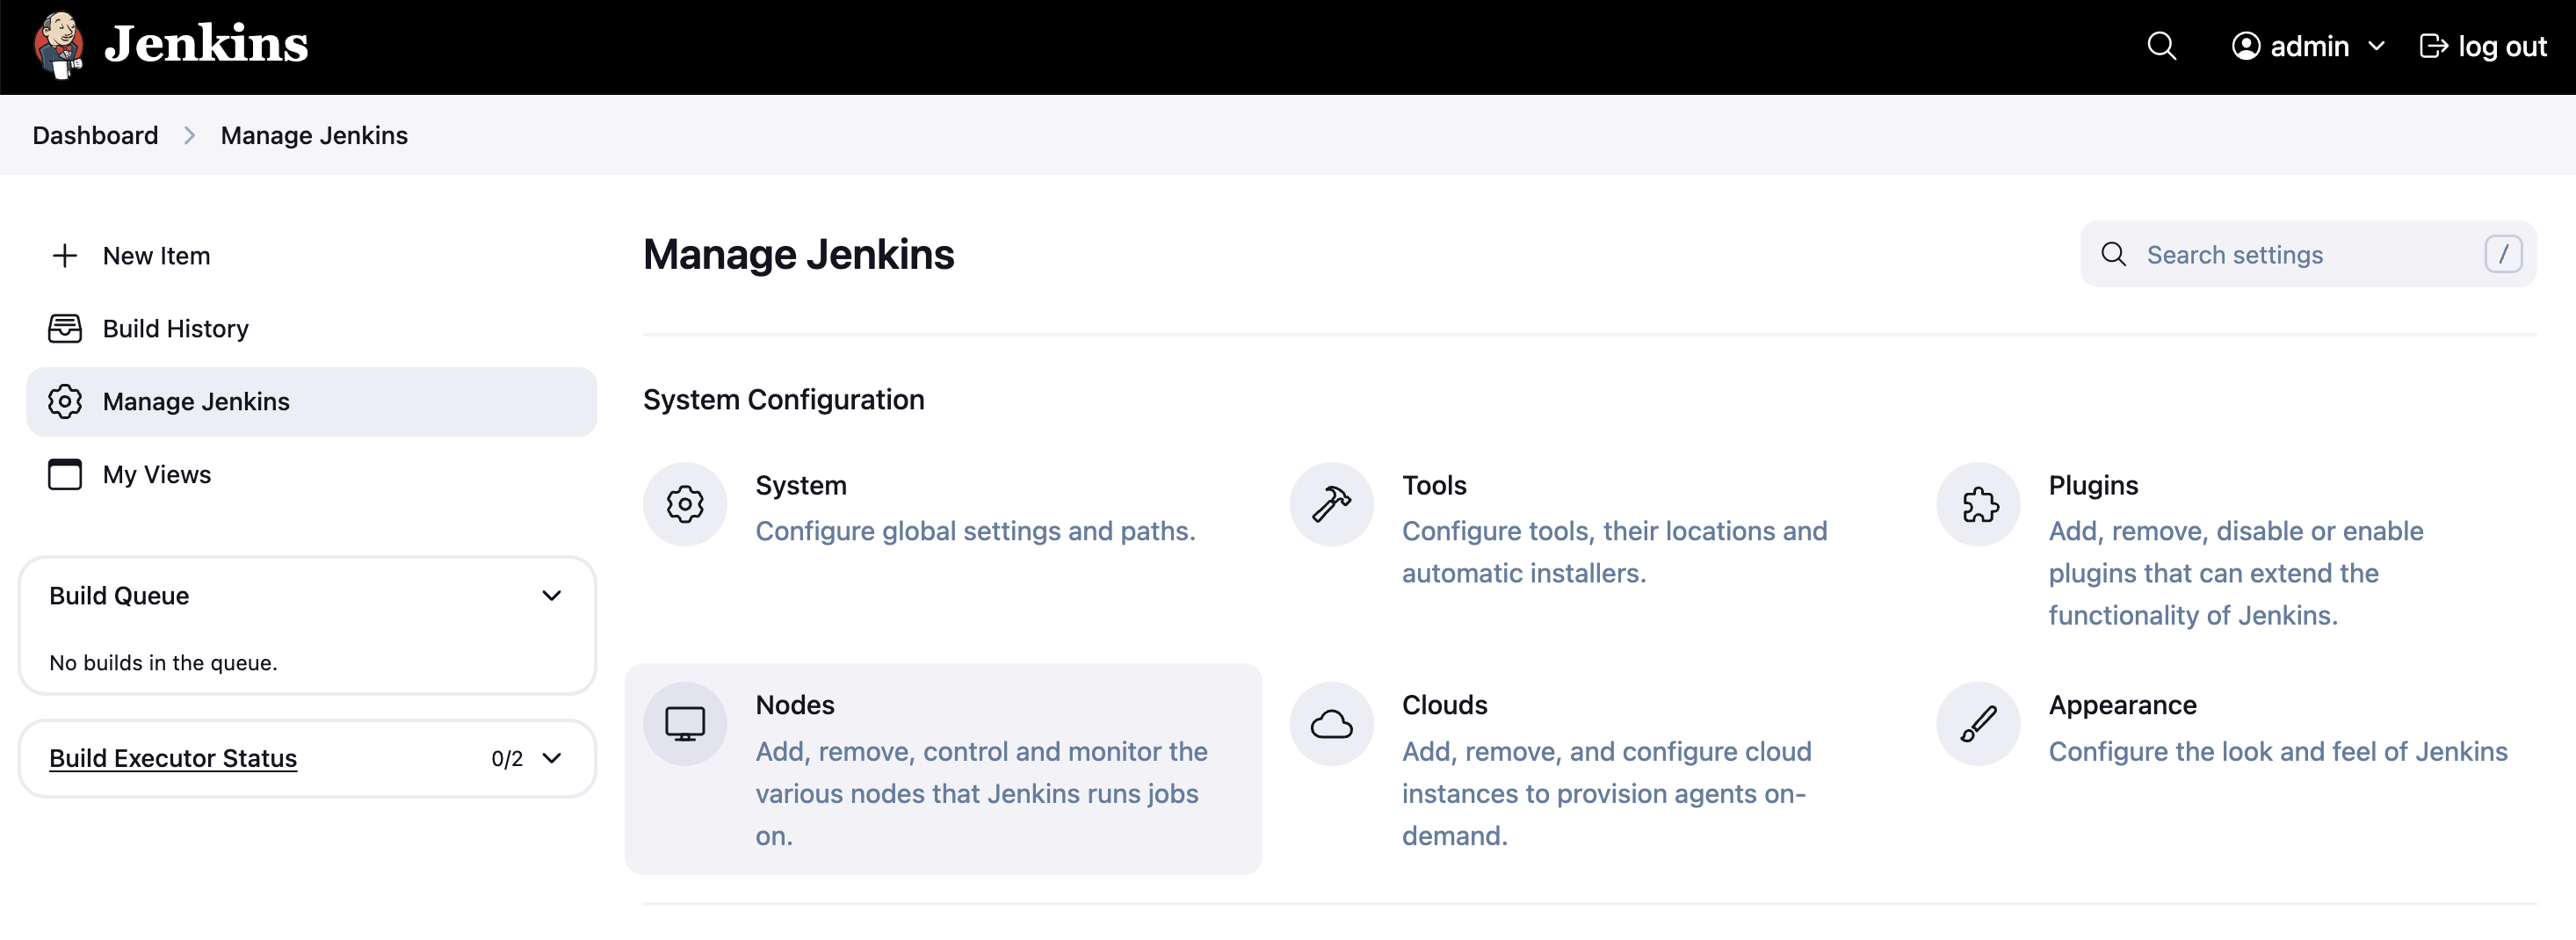Click the admin user avatar icon
Image resolution: width=2576 pixels, height=940 pixels.
click(2246, 46)
